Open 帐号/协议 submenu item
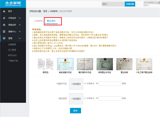Viewport: 160px width, 117px height. [12, 55]
